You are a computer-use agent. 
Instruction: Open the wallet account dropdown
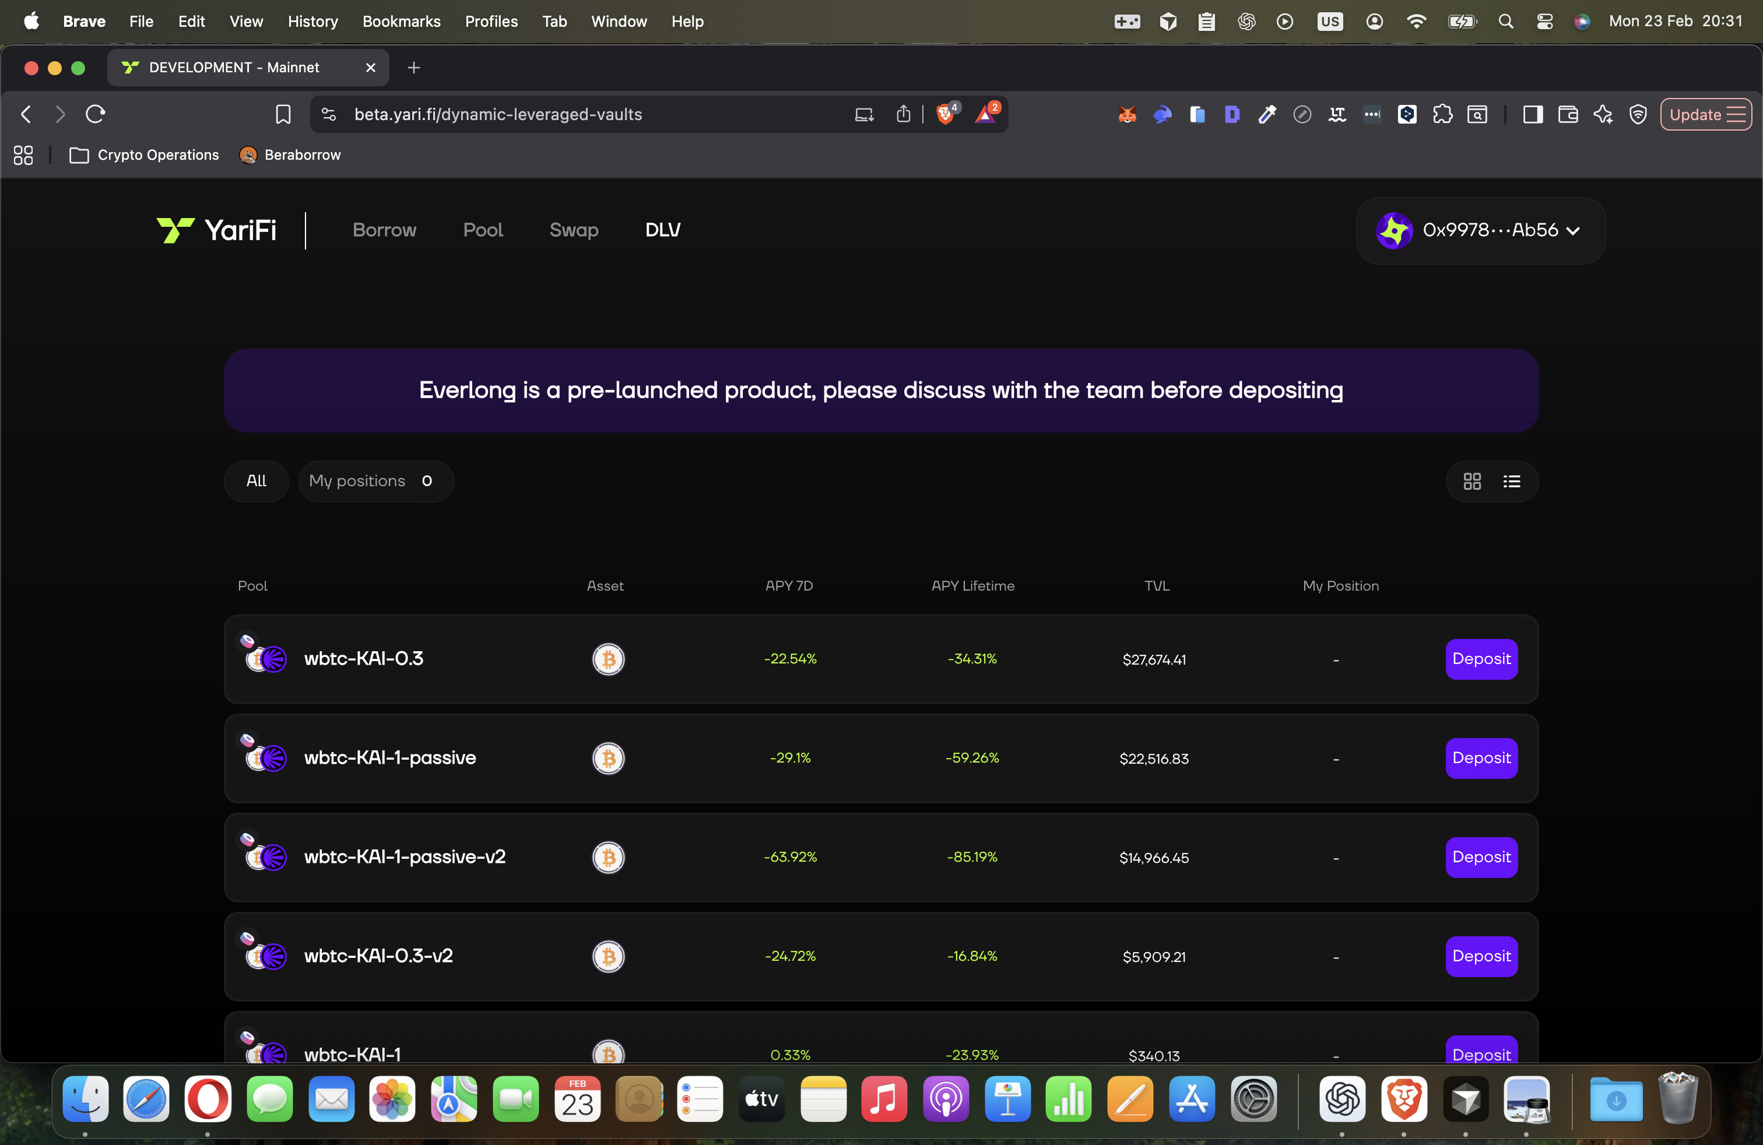tap(1480, 230)
